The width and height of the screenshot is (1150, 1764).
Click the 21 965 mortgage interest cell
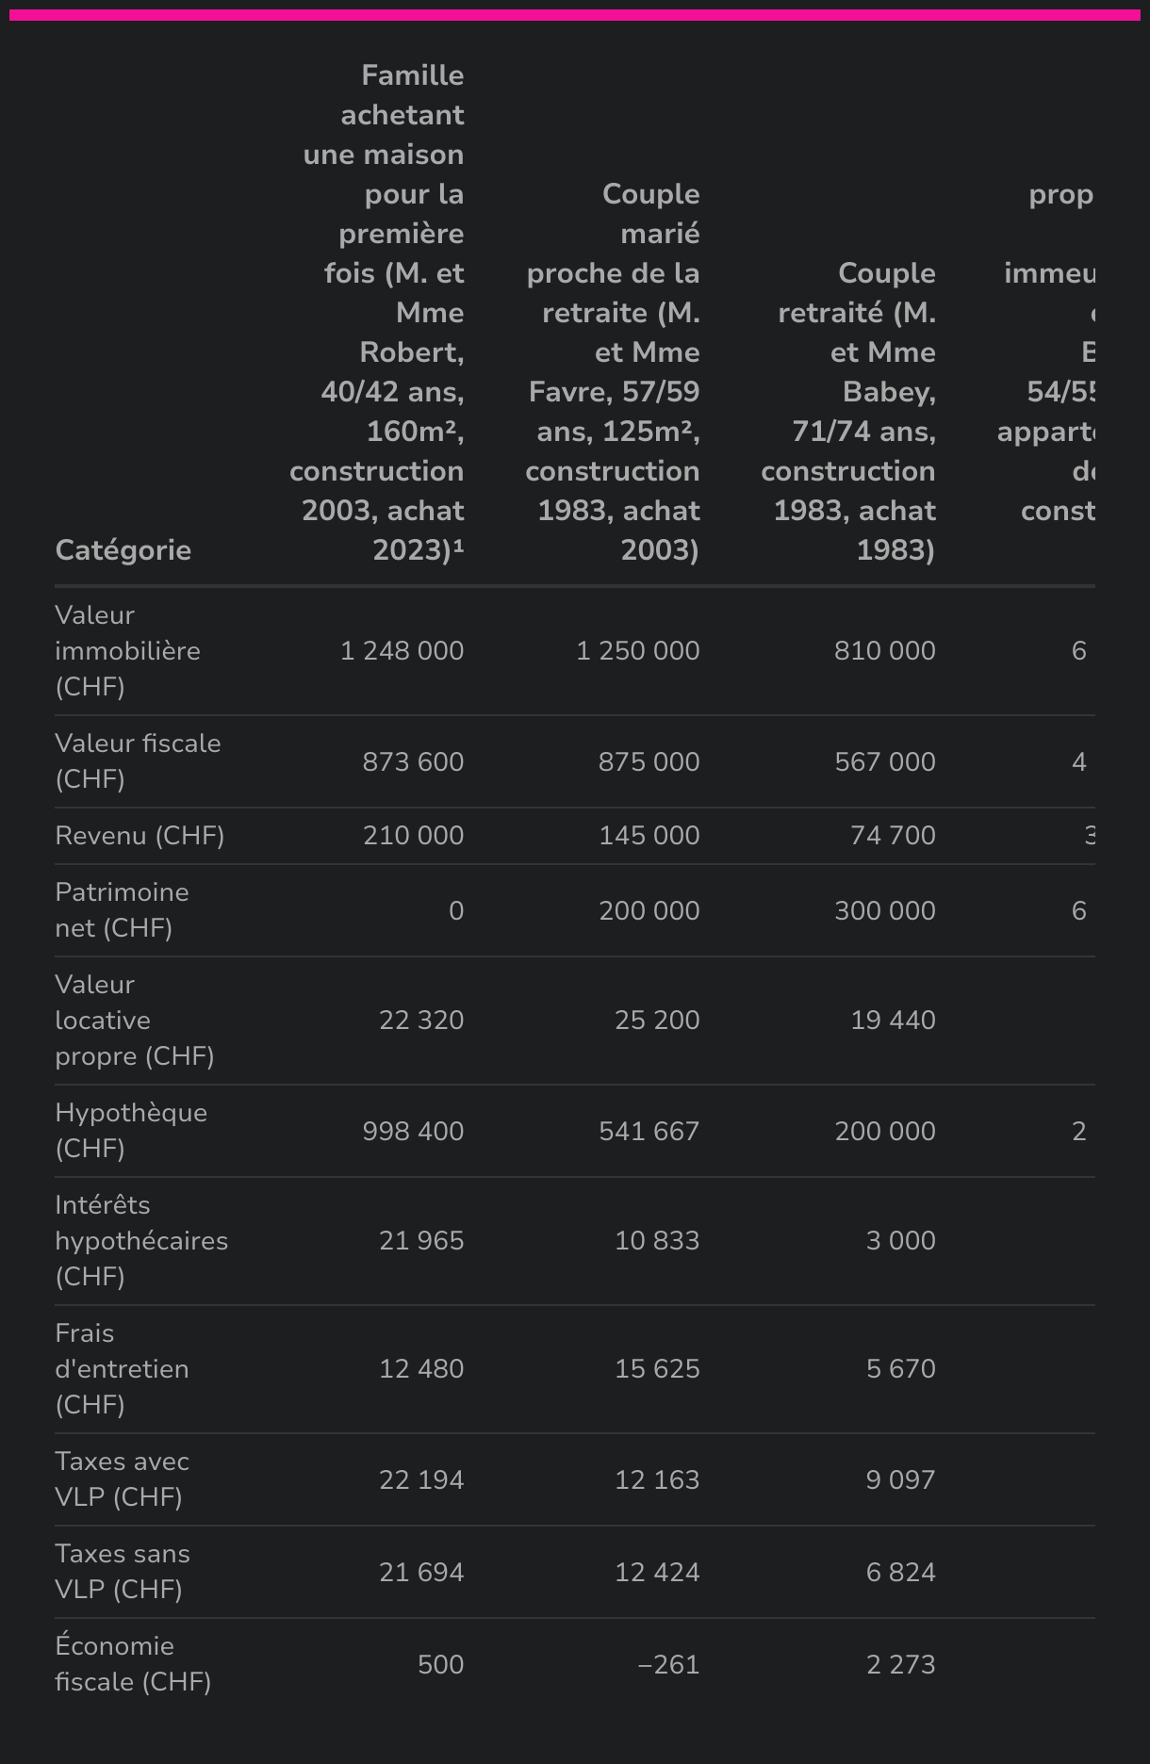coord(421,1241)
